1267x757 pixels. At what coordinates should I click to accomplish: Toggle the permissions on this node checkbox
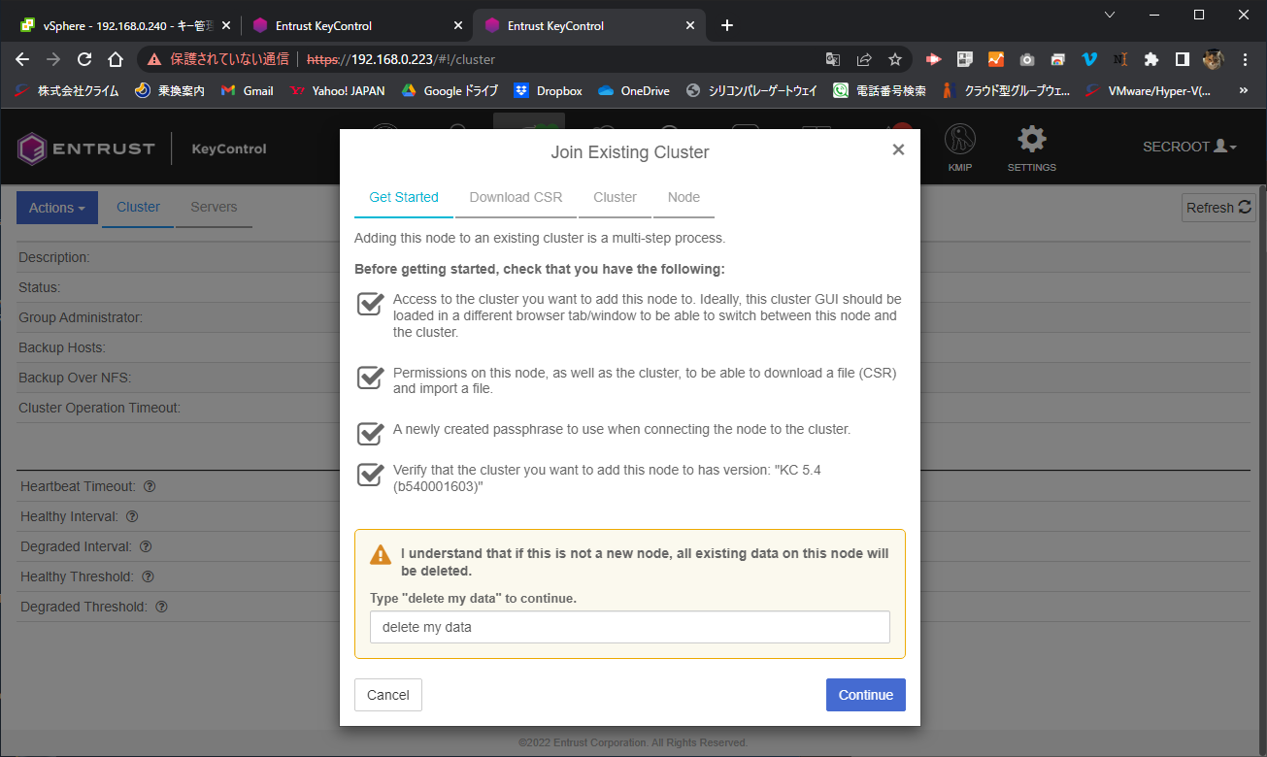pyautogui.click(x=370, y=377)
